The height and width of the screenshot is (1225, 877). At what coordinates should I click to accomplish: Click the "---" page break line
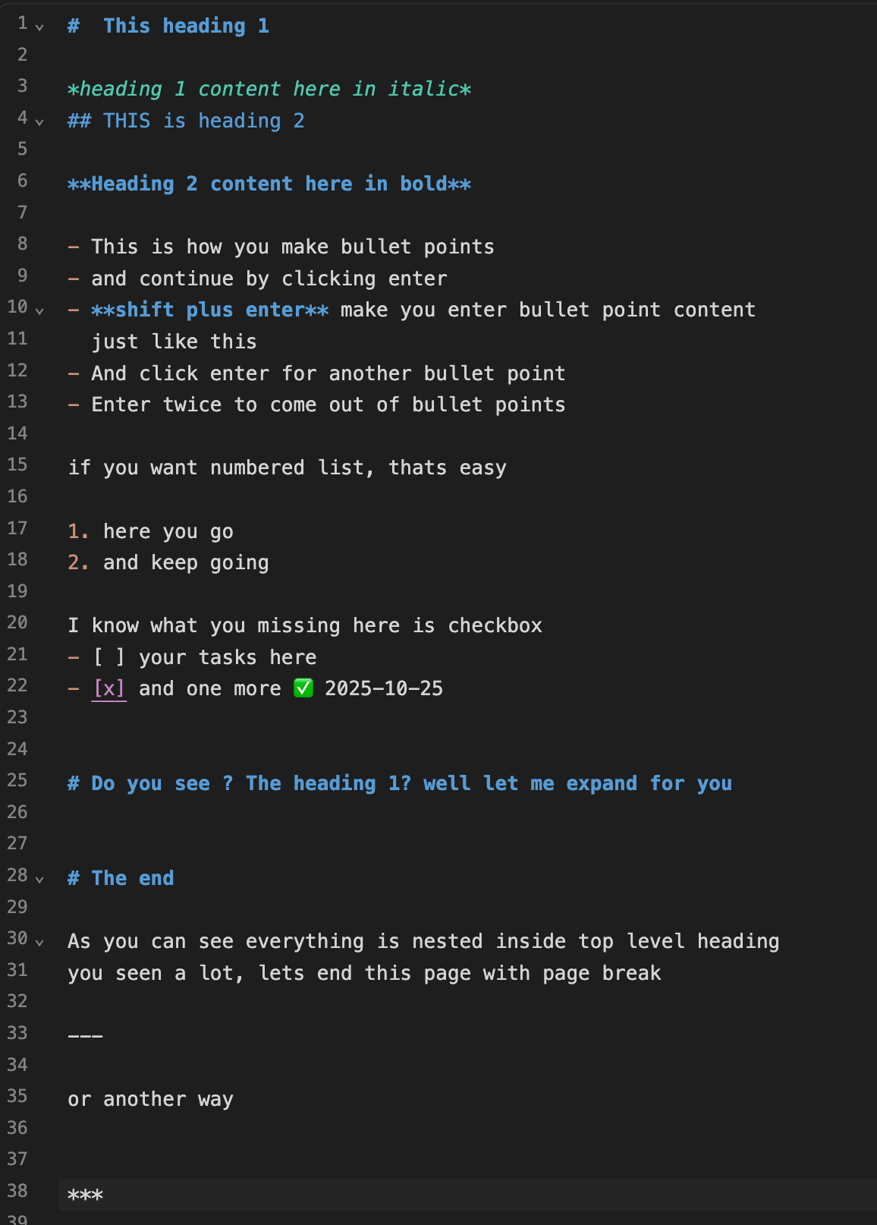(85, 1036)
